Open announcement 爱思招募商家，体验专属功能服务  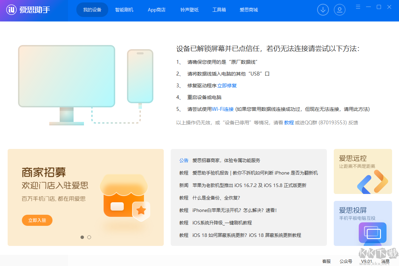pyautogui.click(x=226, y=160)
